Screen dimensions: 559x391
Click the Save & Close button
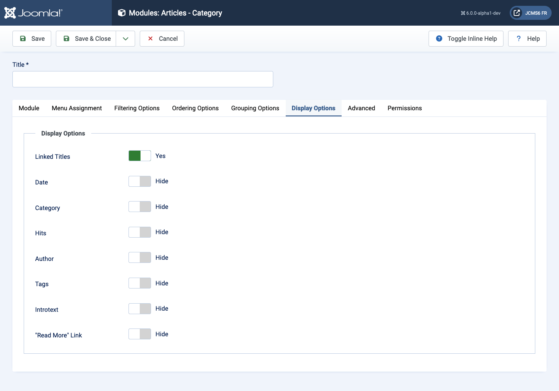(86, 38)
